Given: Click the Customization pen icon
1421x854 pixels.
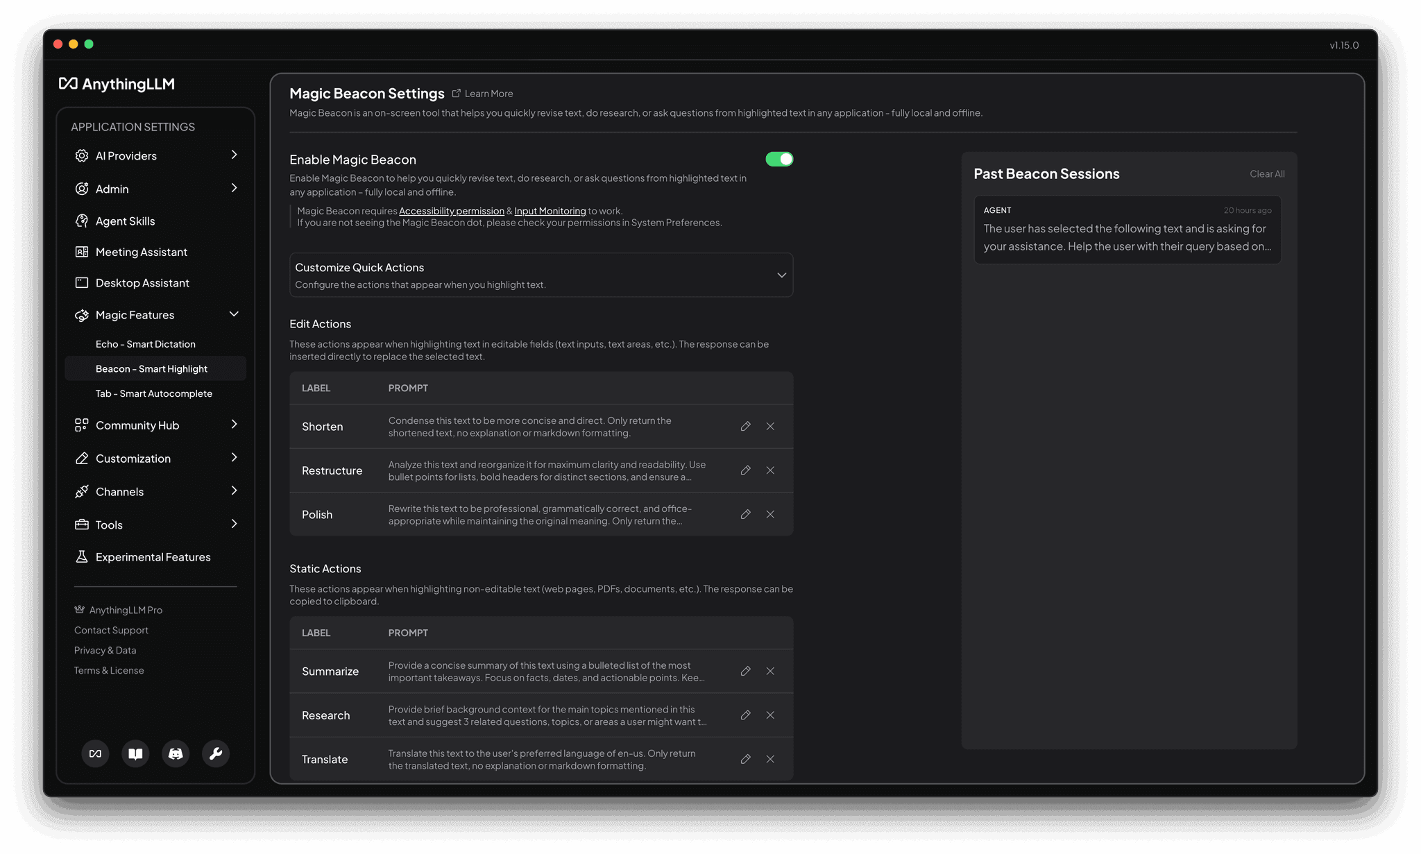Looking at the screenshot, I should pos(82,458).
